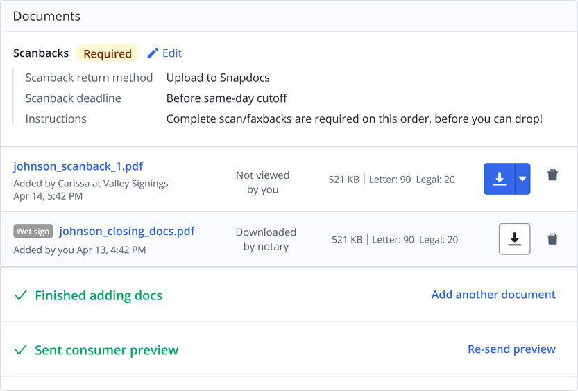Click the Wet sign tag label
Screen dimensions: 578x391
[33, 232]
